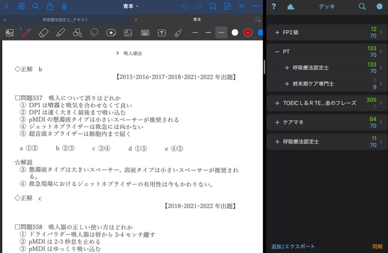Open the 青本 title dropdown

(x=131, y=6)
